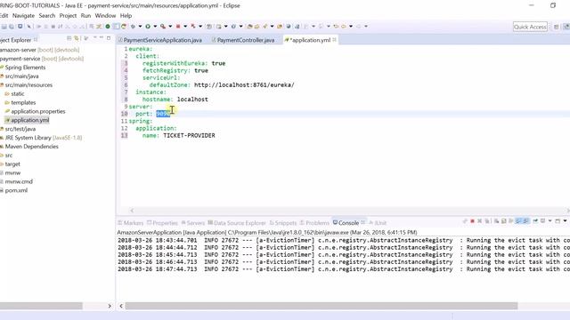Switch to the Problems tab
This screenshot has height=320, width=570.
tap(314, 223)
